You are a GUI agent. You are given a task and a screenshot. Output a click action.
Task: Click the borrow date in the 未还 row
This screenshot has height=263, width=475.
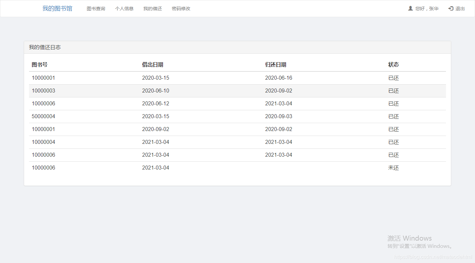pos(156,168)
